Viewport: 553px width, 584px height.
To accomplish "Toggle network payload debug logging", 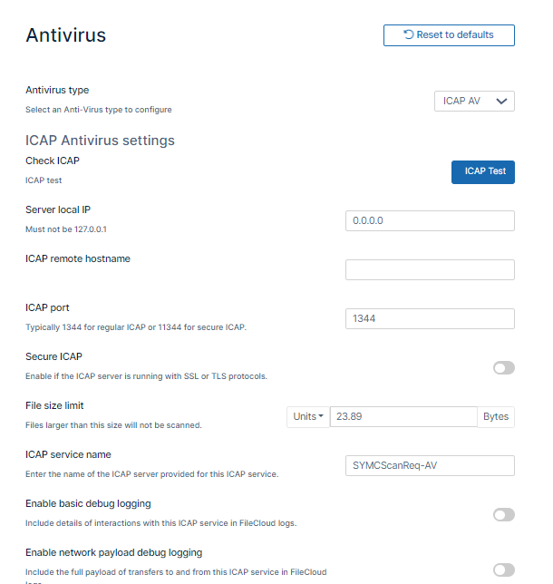I will tap(503, 569).
